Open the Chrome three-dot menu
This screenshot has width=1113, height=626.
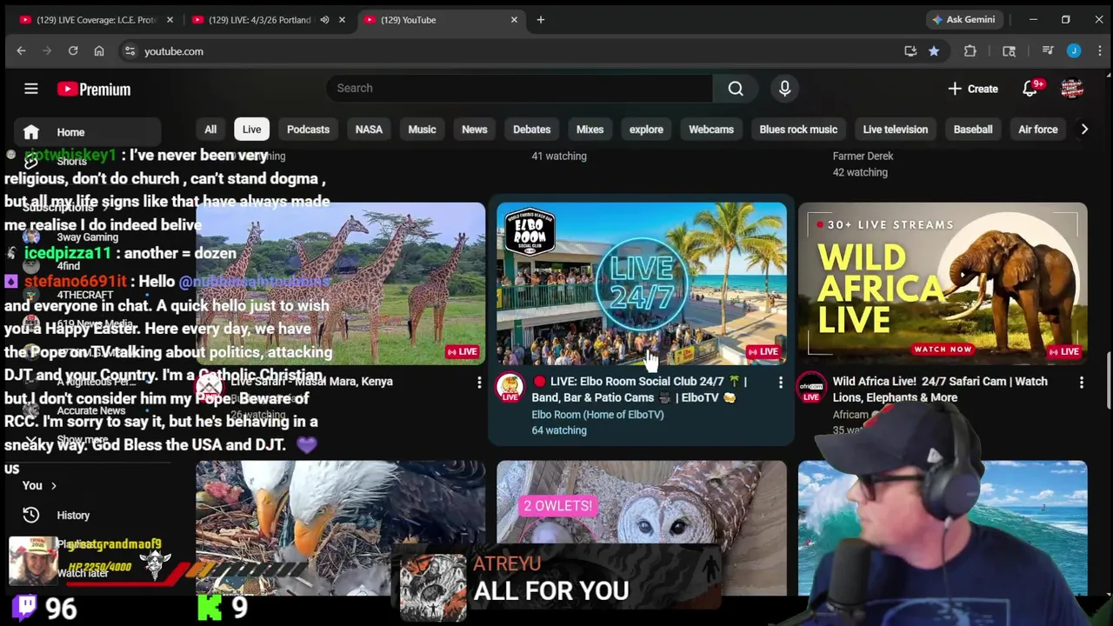pyautogui.click(x=1098, y=51)
